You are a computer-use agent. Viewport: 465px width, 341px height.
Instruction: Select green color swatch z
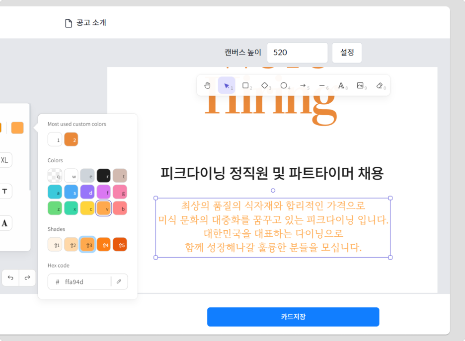(x=55, y=208)
